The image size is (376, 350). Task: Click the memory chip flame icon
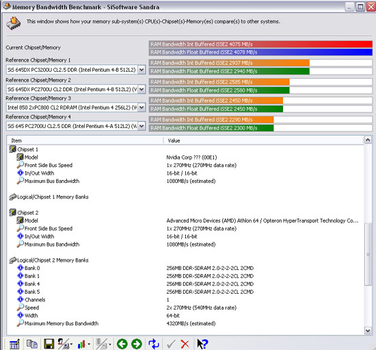[x=14, y=23]
